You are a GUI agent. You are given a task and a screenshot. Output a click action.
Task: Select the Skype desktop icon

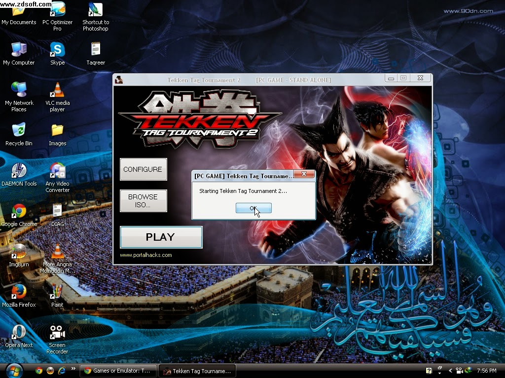pyautogui.click(x=57, y=54)
